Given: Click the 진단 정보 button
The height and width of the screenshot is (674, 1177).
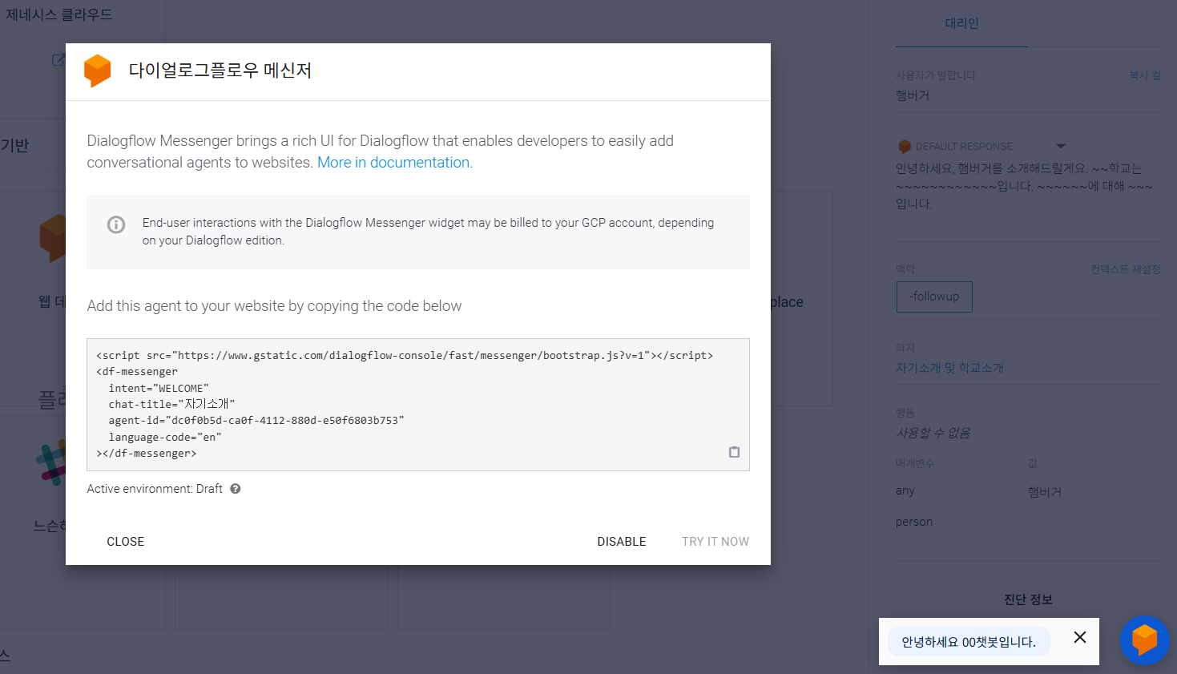Looking at the screenshot, I should [x=1028, y=599].
